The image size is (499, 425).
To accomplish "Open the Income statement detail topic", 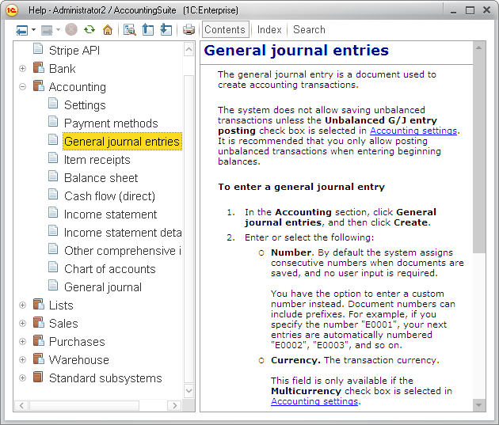I will pyautogui.click(x=123, y=233).
